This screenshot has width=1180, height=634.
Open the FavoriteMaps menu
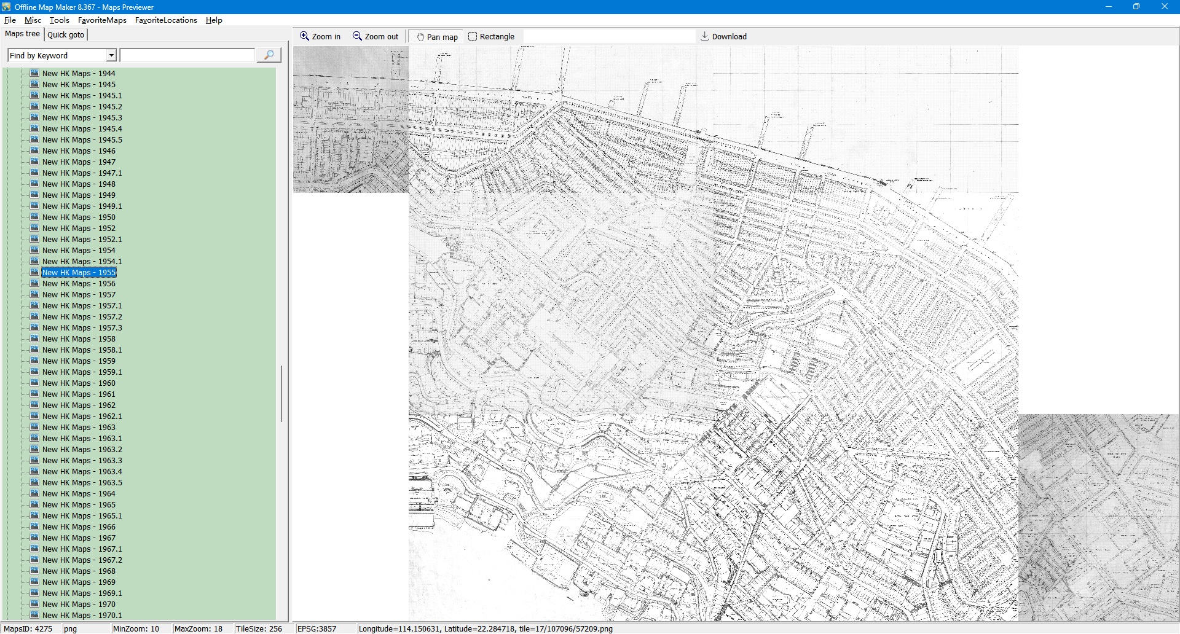click(102, 20)
